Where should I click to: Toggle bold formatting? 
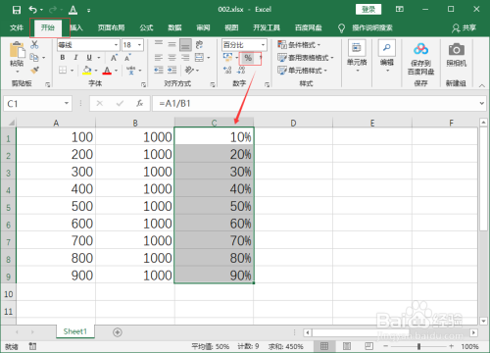(63, 58)
